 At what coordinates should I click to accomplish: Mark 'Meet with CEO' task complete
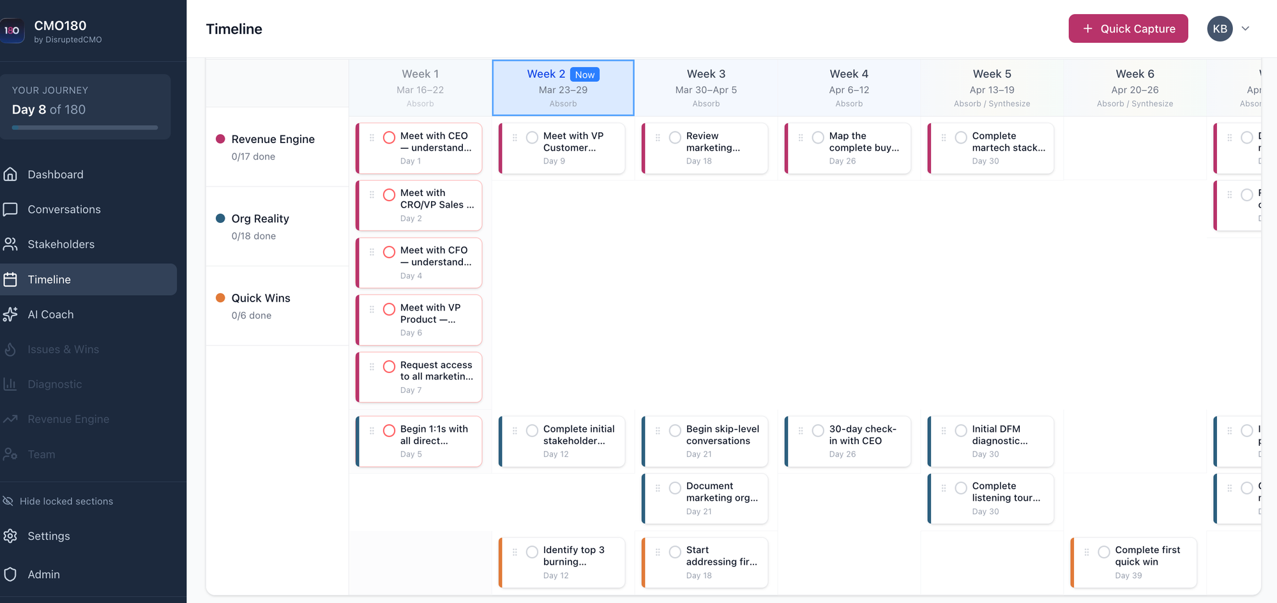(x=389, y=137)
